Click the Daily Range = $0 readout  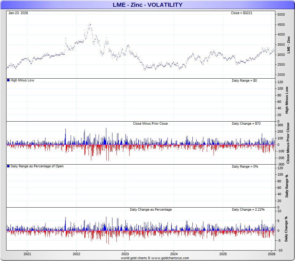[245, 80]
